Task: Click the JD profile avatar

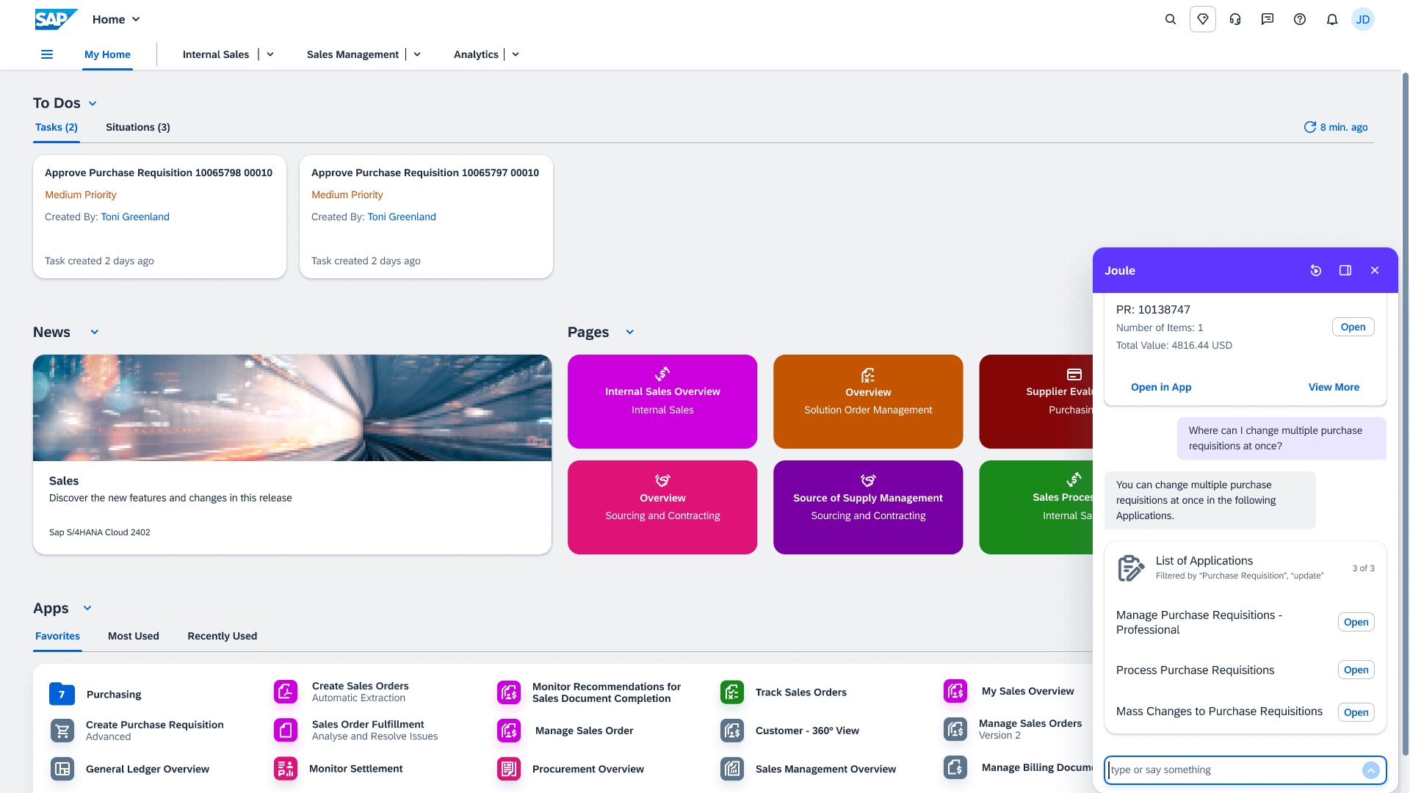Action: pyautogui.click(x=1364, y=19)
